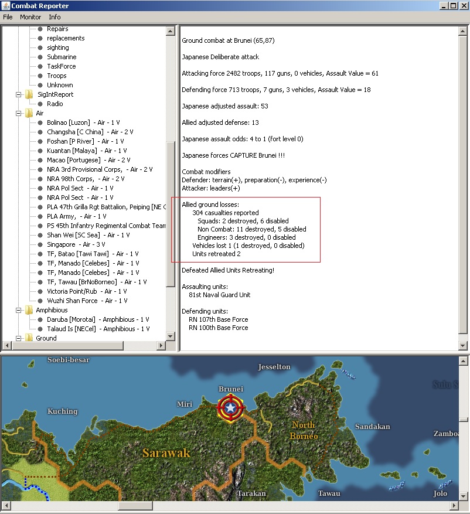Click the tree horizontal scrollbar thumb
470x514 pixels.
[x=67, y=346]
